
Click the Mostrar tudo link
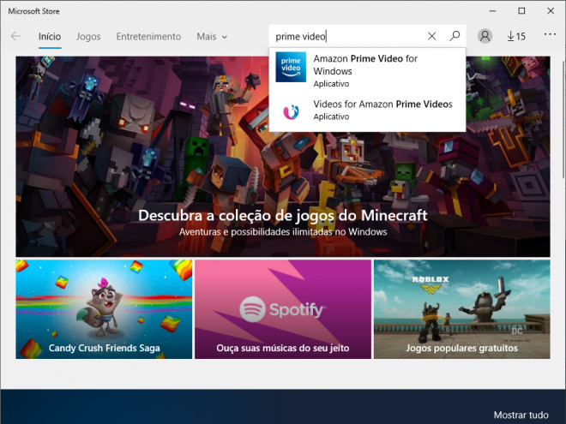point(521,415)
